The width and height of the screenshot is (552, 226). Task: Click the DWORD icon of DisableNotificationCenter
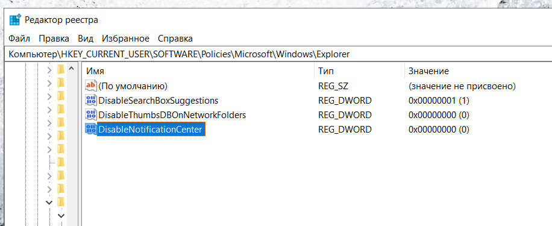tap(91, 129)
